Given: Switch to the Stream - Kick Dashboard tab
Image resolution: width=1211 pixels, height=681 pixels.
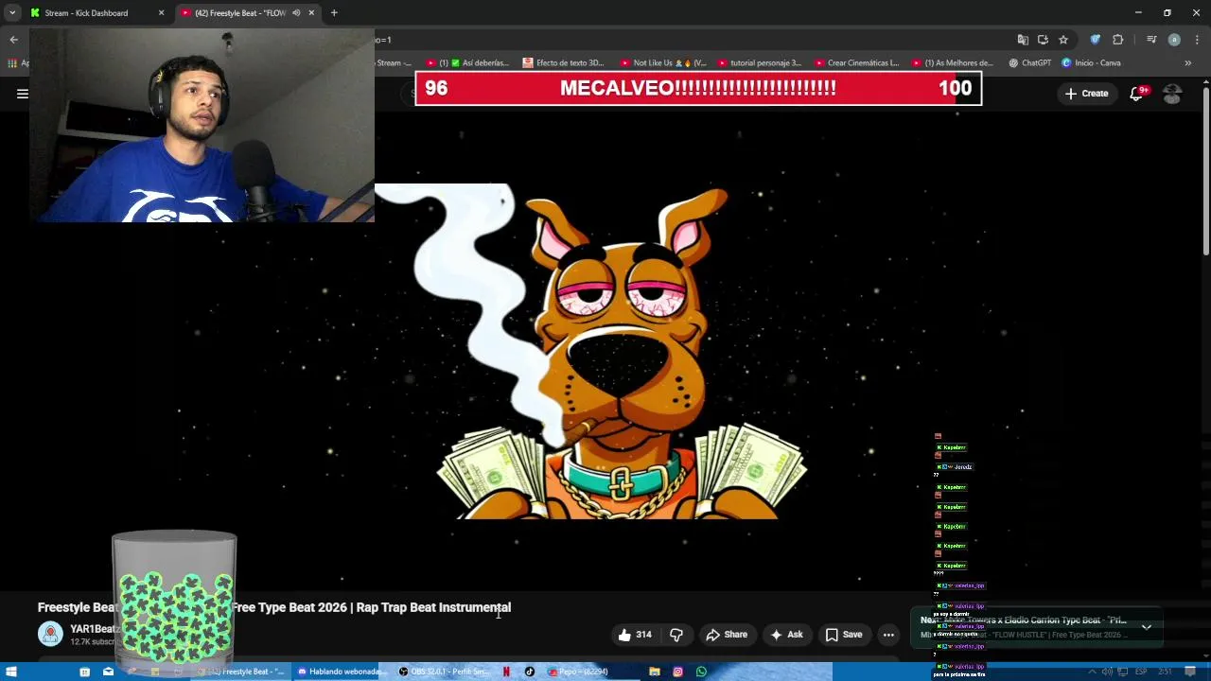Looking at the screenshot, I should (x=95, y=13).
